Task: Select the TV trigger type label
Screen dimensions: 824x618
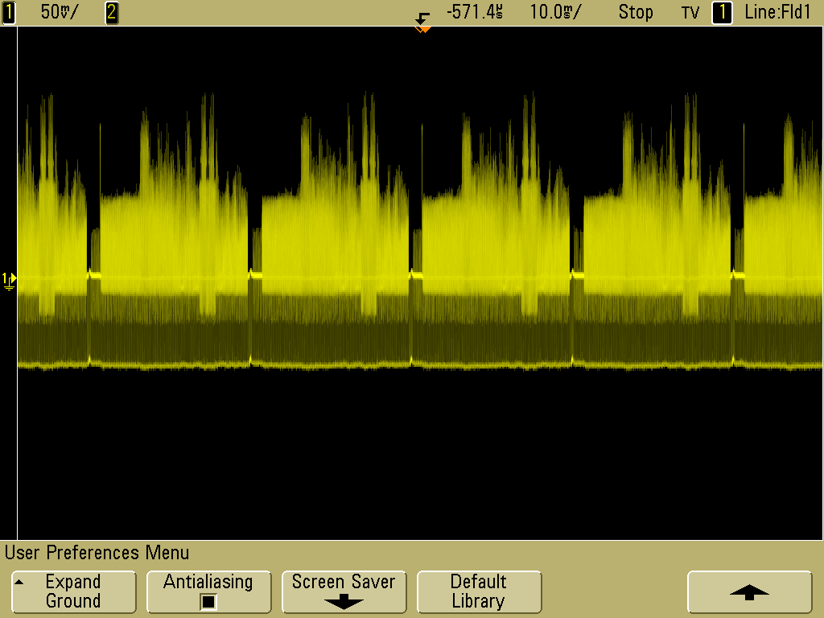Action: pos(690,13)
